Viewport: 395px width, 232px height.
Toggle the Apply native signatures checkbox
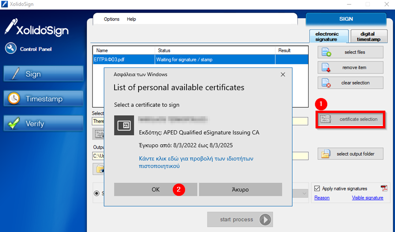coord(317,188)
